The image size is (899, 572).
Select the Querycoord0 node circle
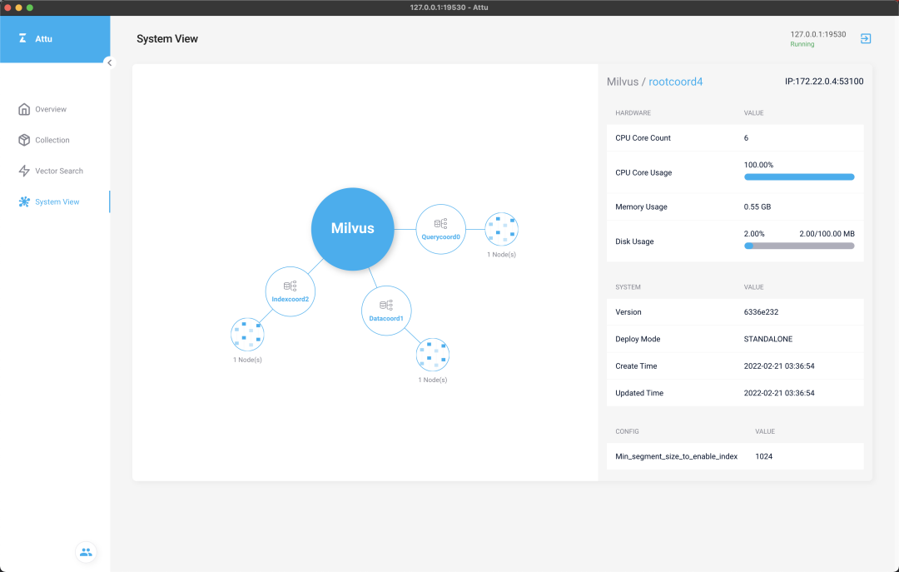click(440, 229)
